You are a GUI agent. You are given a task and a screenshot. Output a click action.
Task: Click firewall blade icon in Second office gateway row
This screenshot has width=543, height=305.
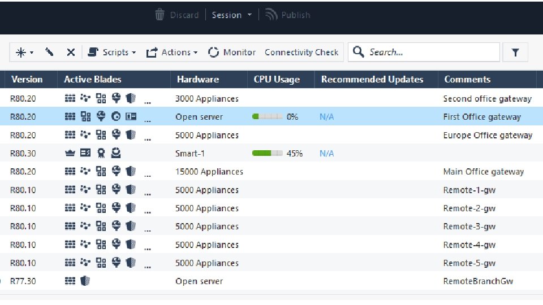coord(70,98)
